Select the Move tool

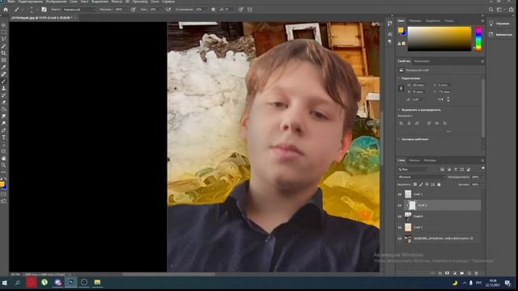[3, 25]
